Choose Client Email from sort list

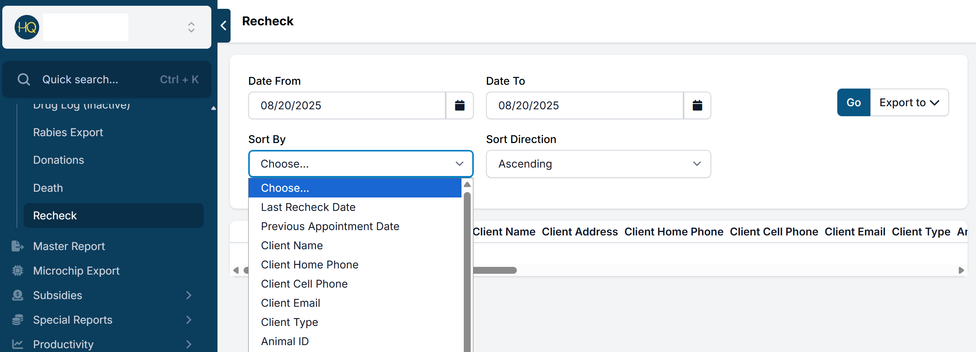pos(290,303)
